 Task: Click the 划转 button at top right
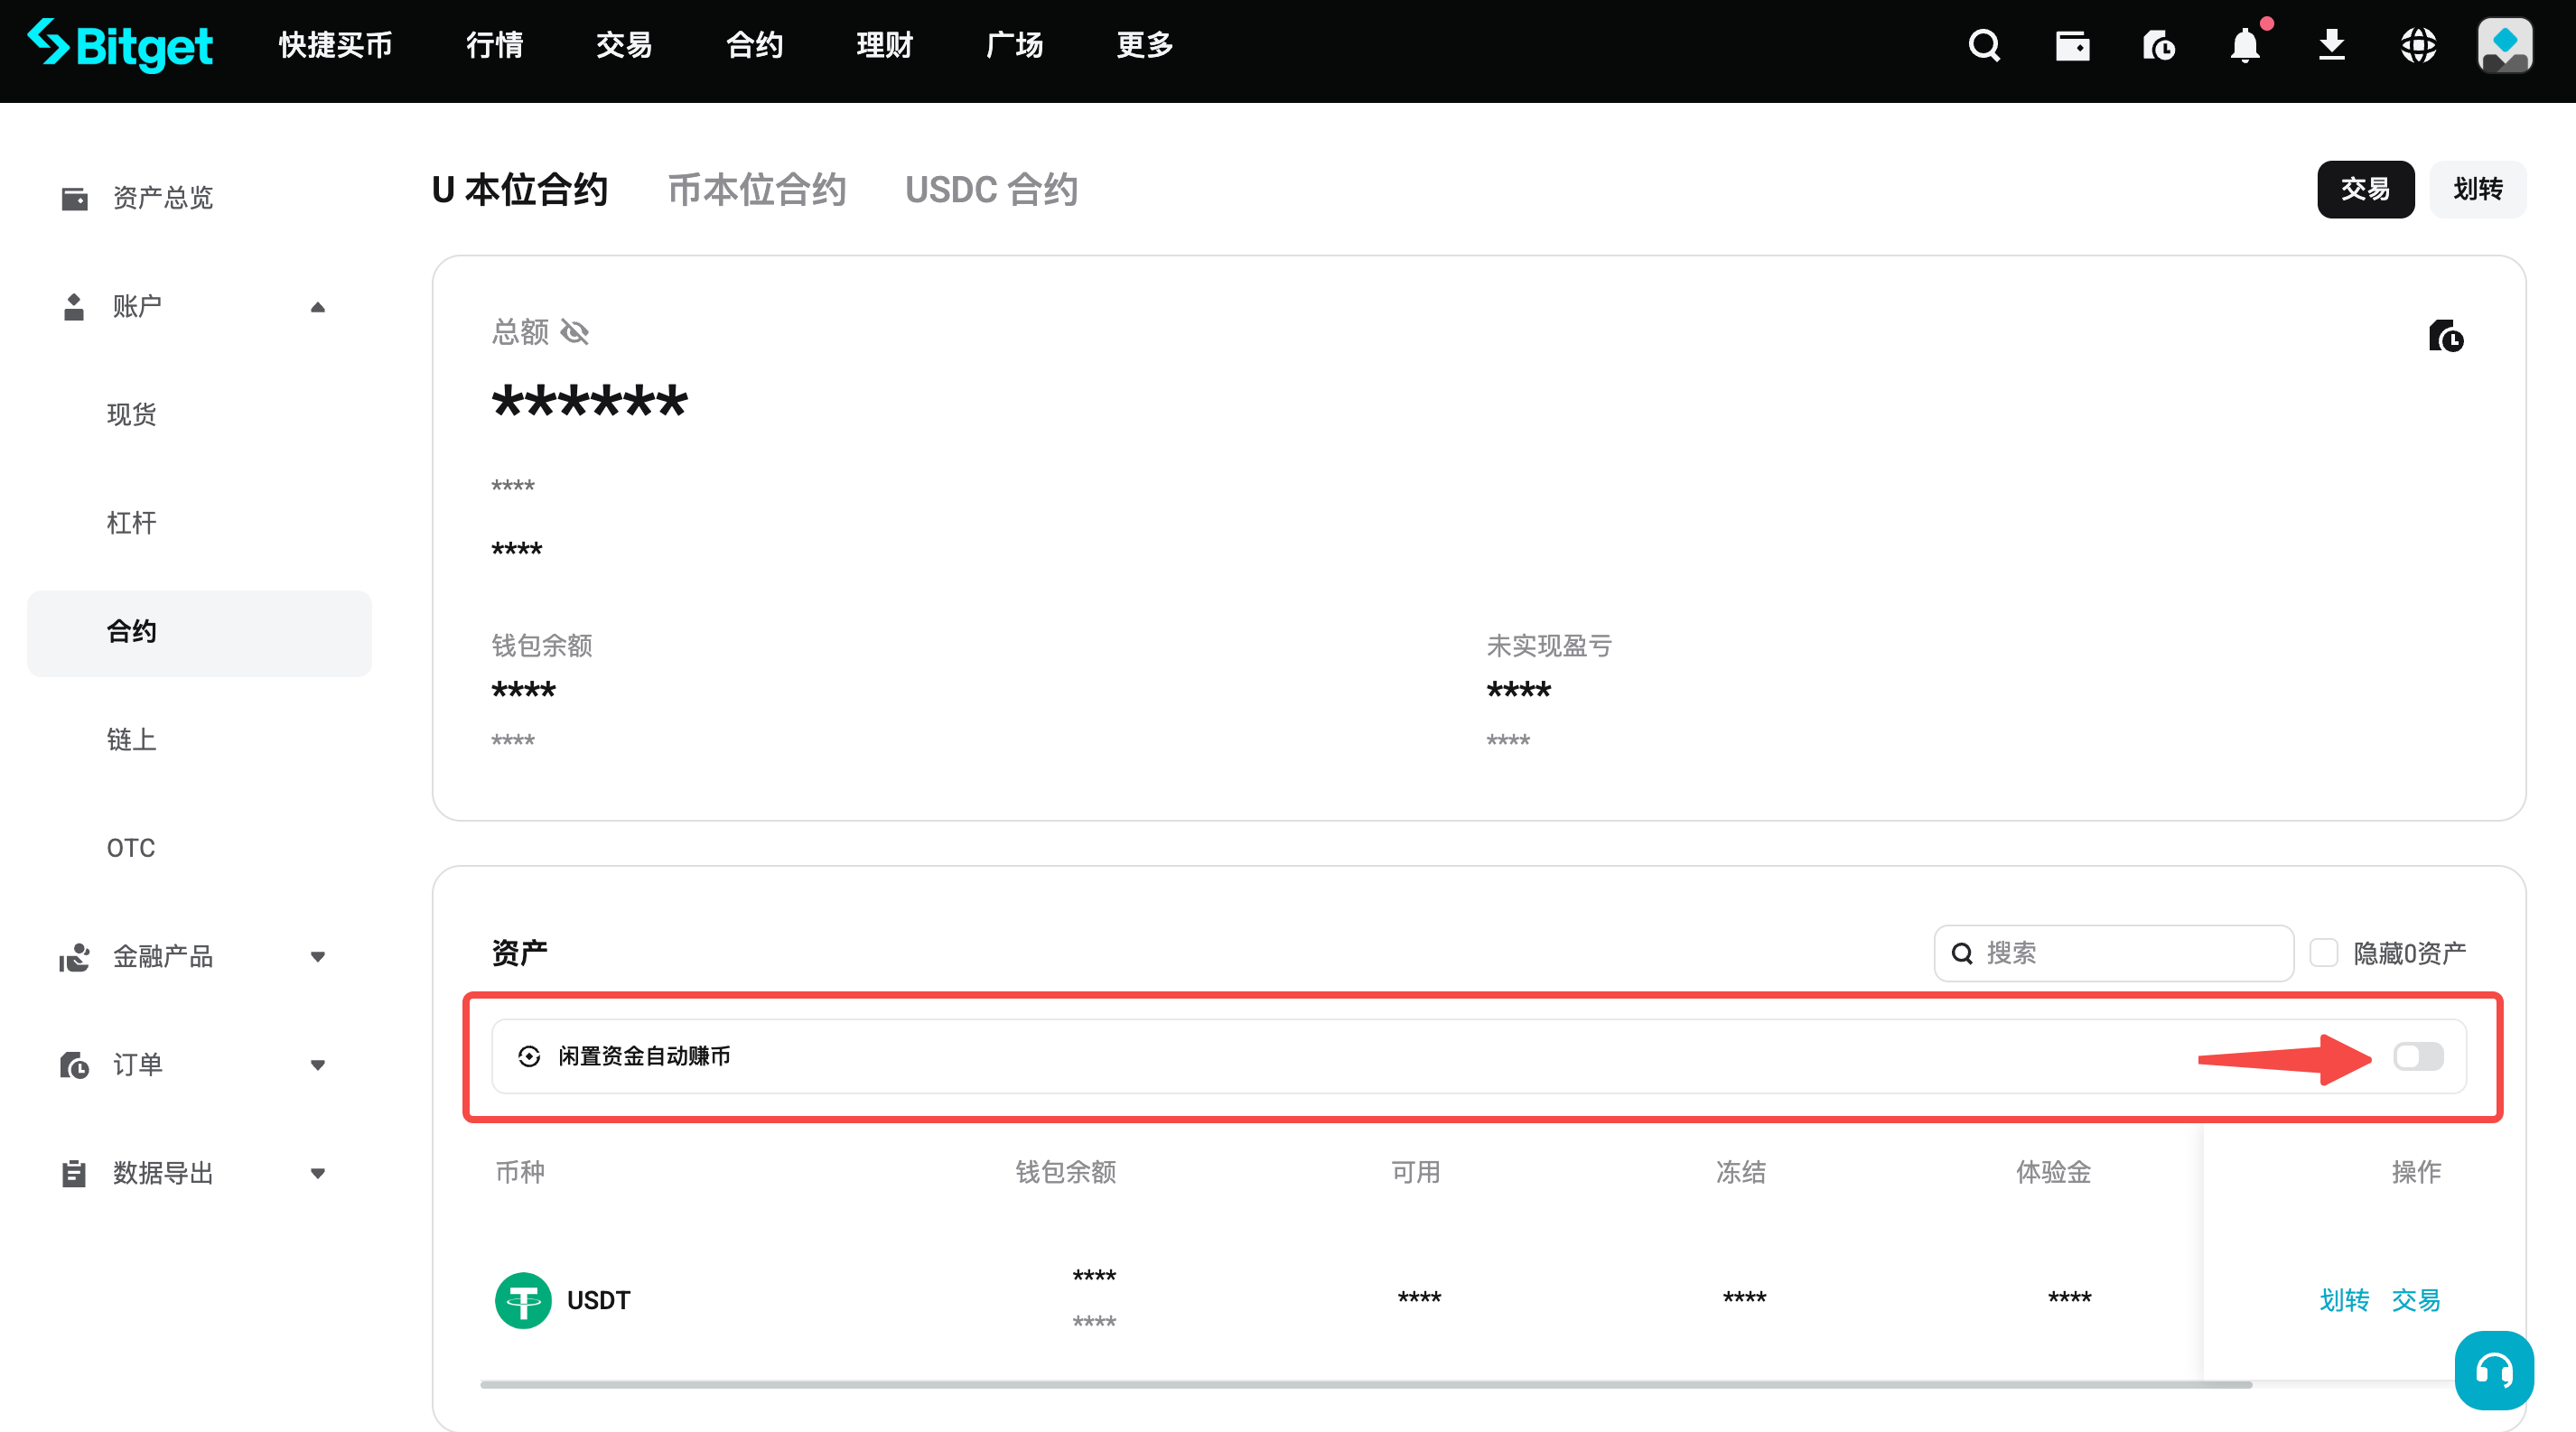coord(2478,189)
